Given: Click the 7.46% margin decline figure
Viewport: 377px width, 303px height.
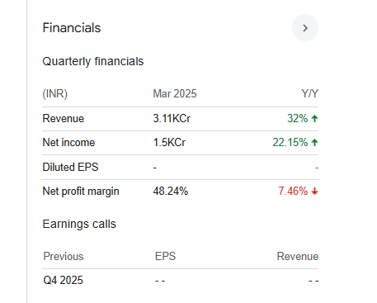Looking at the screenshot, I should click(x=293, y=191).
